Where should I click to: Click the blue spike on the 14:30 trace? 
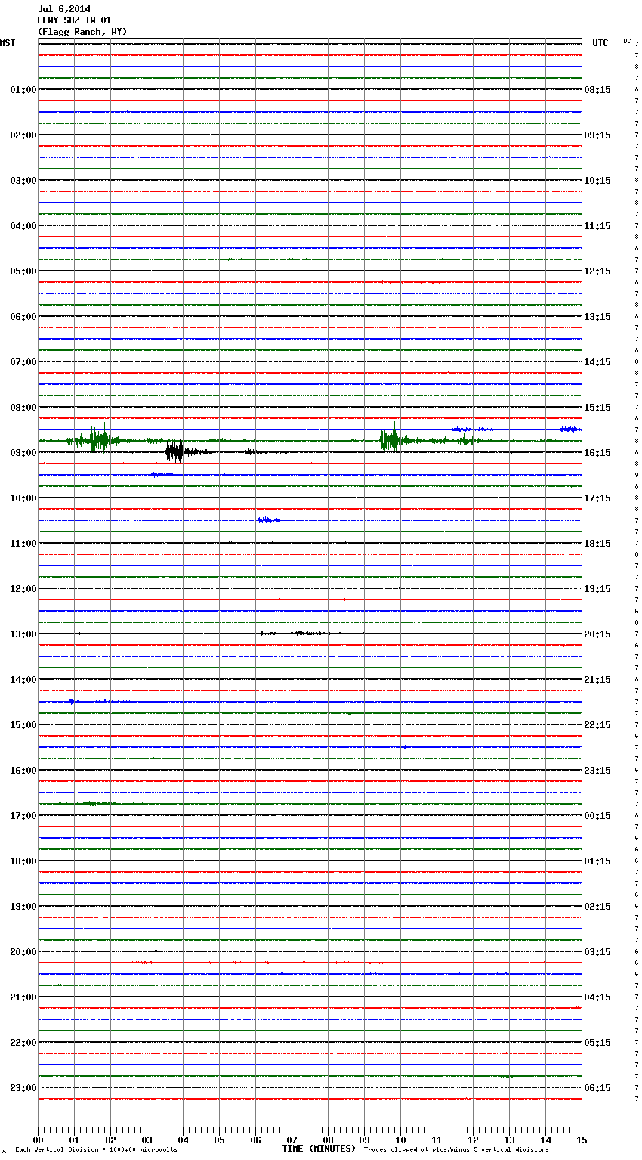[x=72, y=702]
